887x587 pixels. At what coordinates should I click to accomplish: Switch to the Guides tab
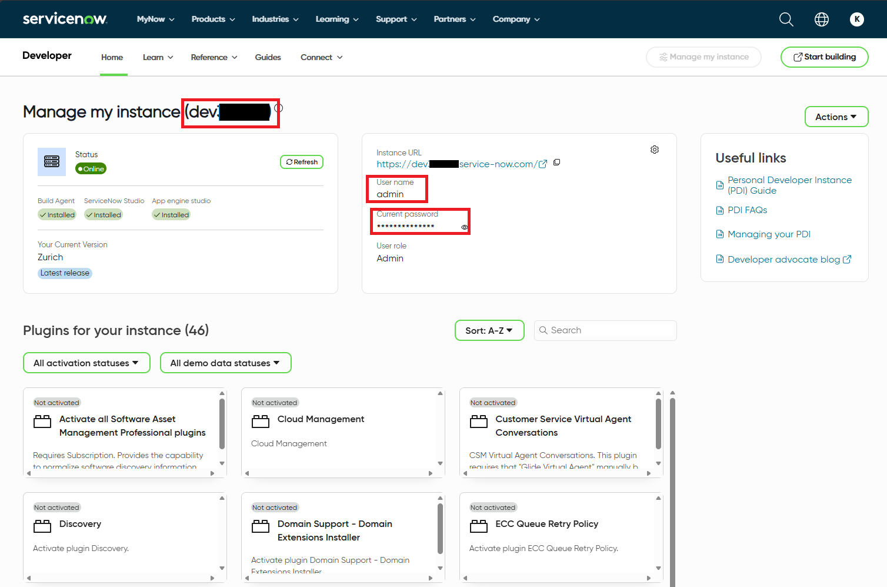pos(268,57)
